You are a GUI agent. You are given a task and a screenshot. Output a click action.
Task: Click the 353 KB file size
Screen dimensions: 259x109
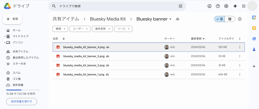pos(223,47)
